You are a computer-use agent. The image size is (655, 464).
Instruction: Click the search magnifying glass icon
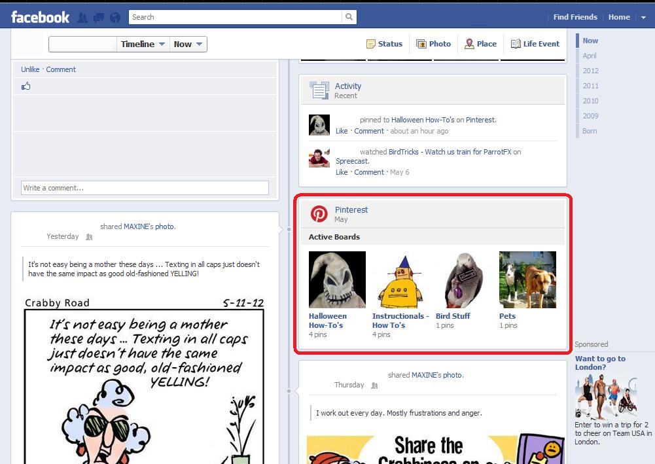point(349,16)
